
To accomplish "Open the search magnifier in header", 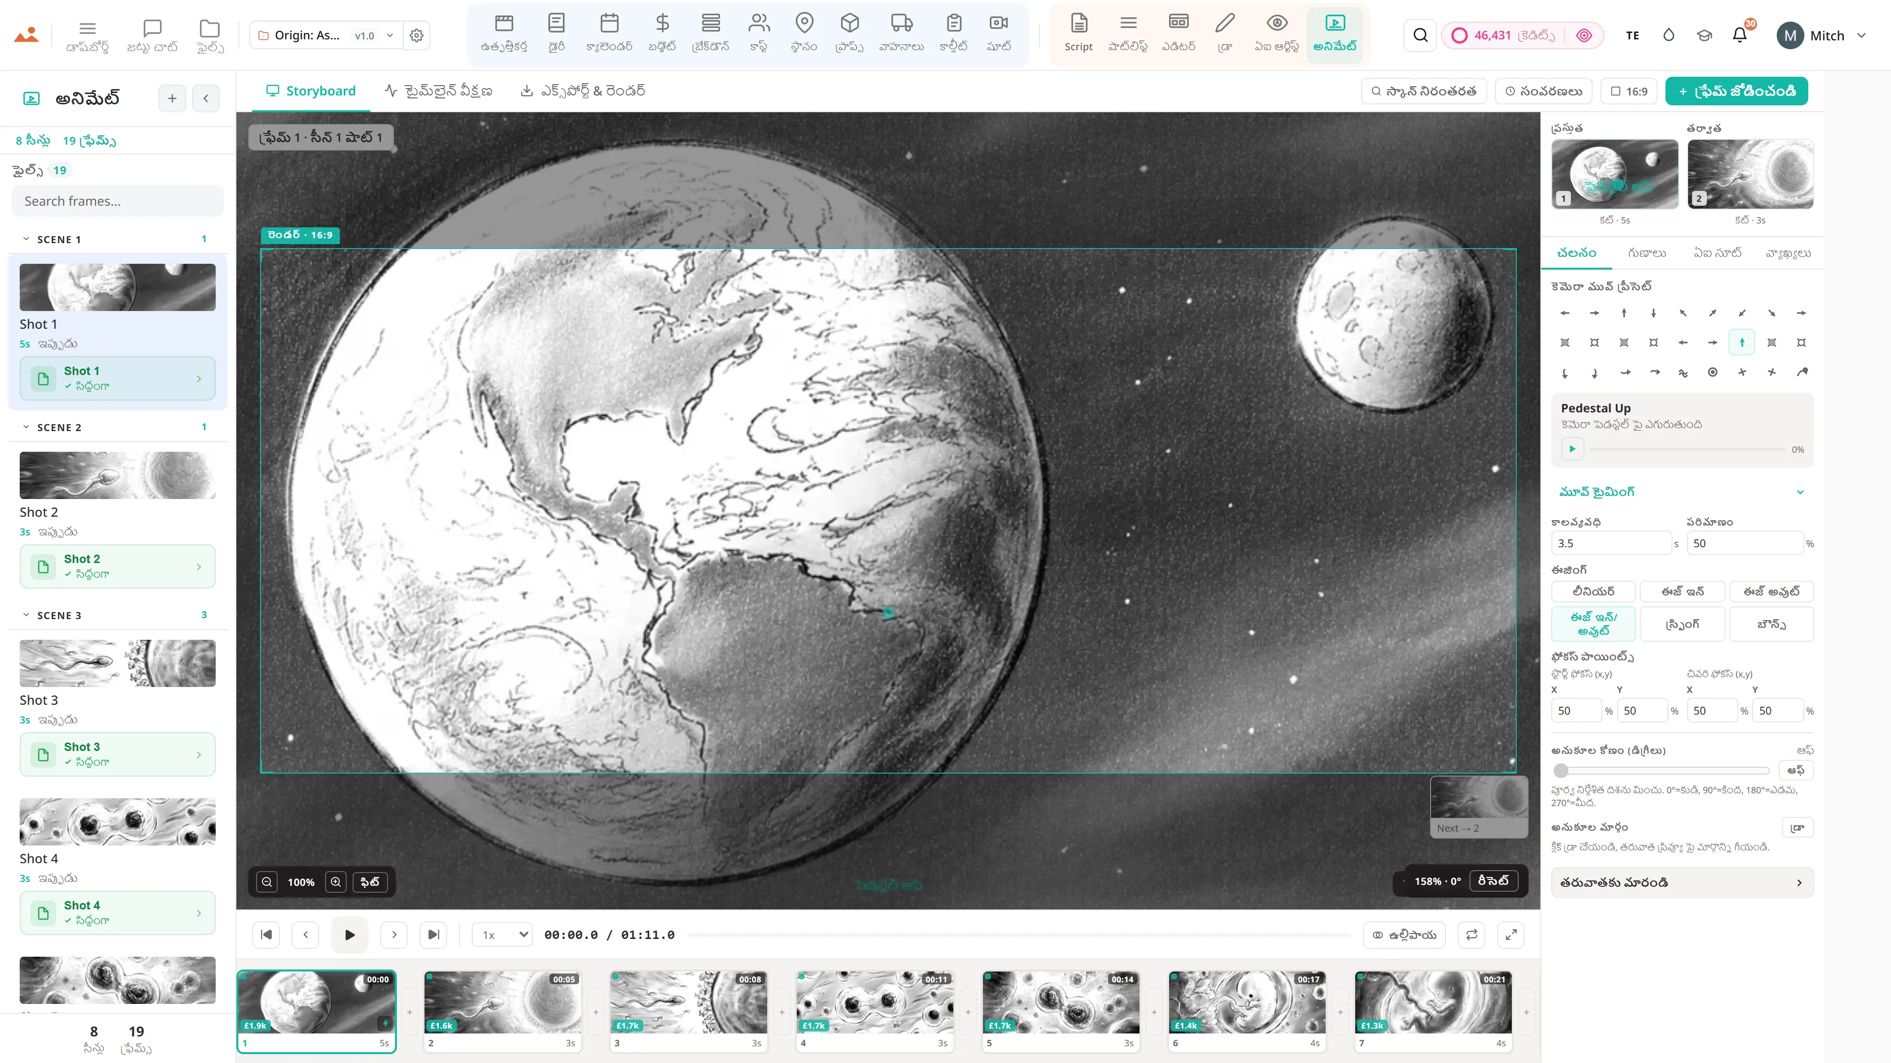I will [1420, 35].
